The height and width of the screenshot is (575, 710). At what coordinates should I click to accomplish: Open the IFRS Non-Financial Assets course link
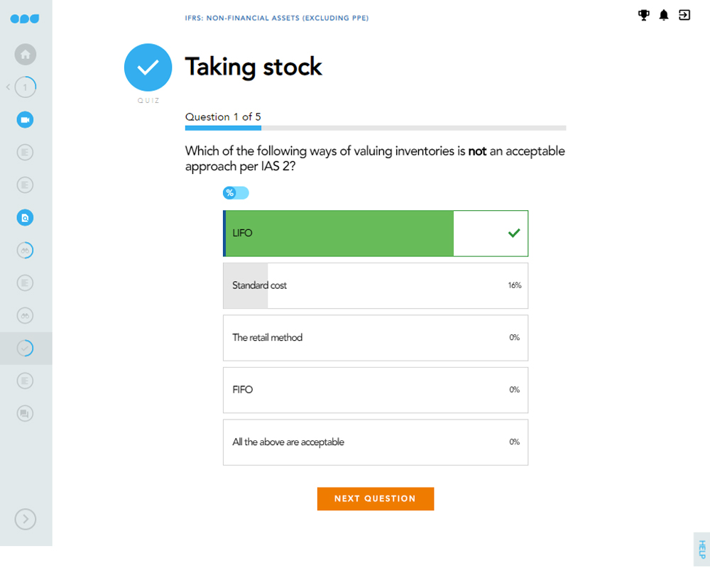(277, 18)
